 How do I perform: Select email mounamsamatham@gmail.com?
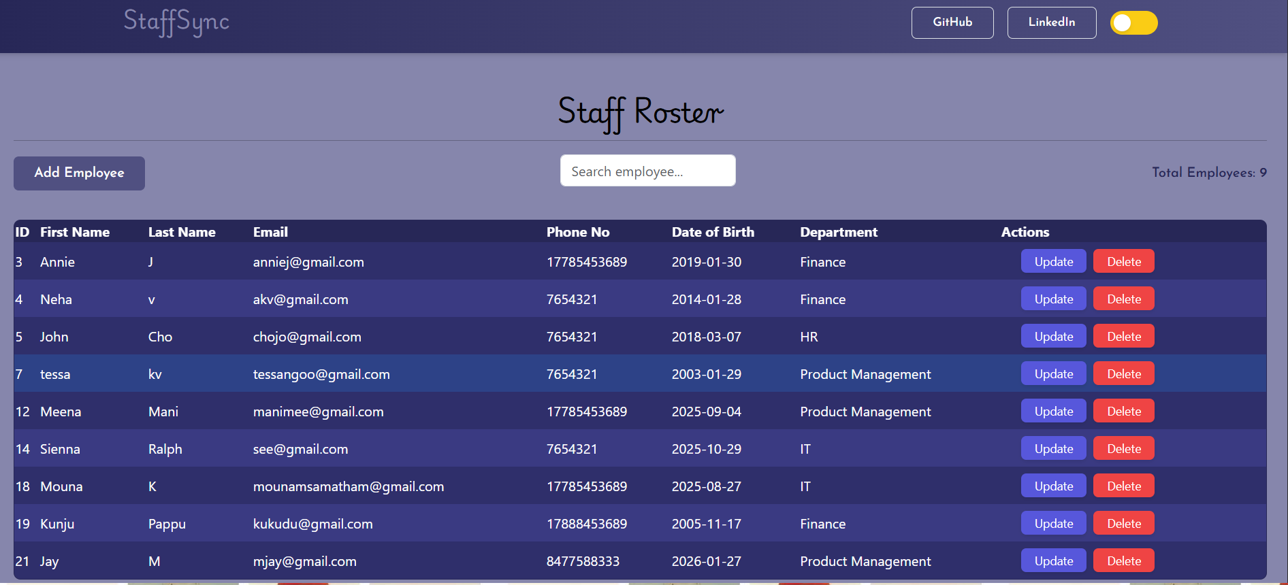(349, 486)
